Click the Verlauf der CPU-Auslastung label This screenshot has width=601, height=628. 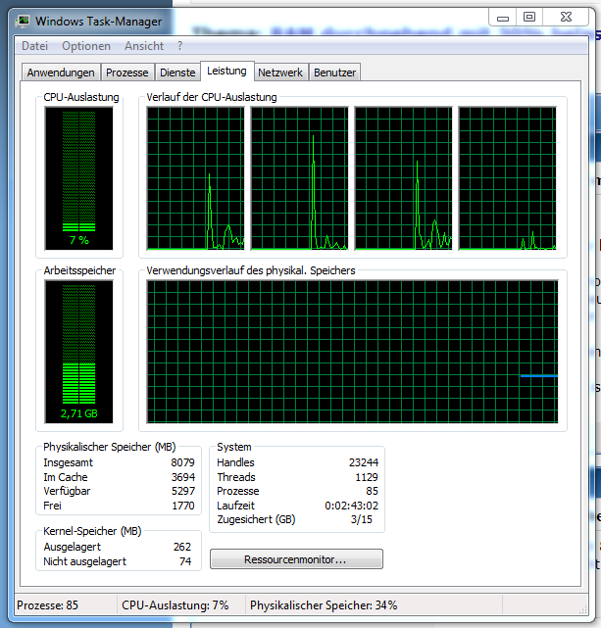point(212,97)
